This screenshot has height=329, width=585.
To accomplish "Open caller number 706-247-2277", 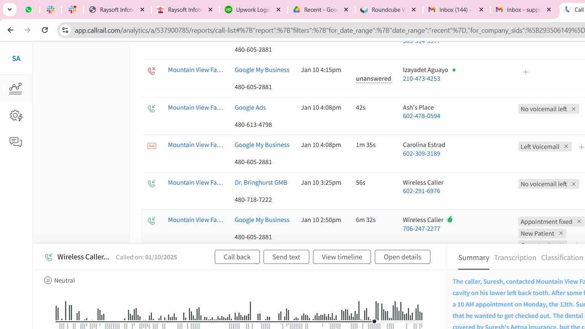I will (x=421, y=228).
